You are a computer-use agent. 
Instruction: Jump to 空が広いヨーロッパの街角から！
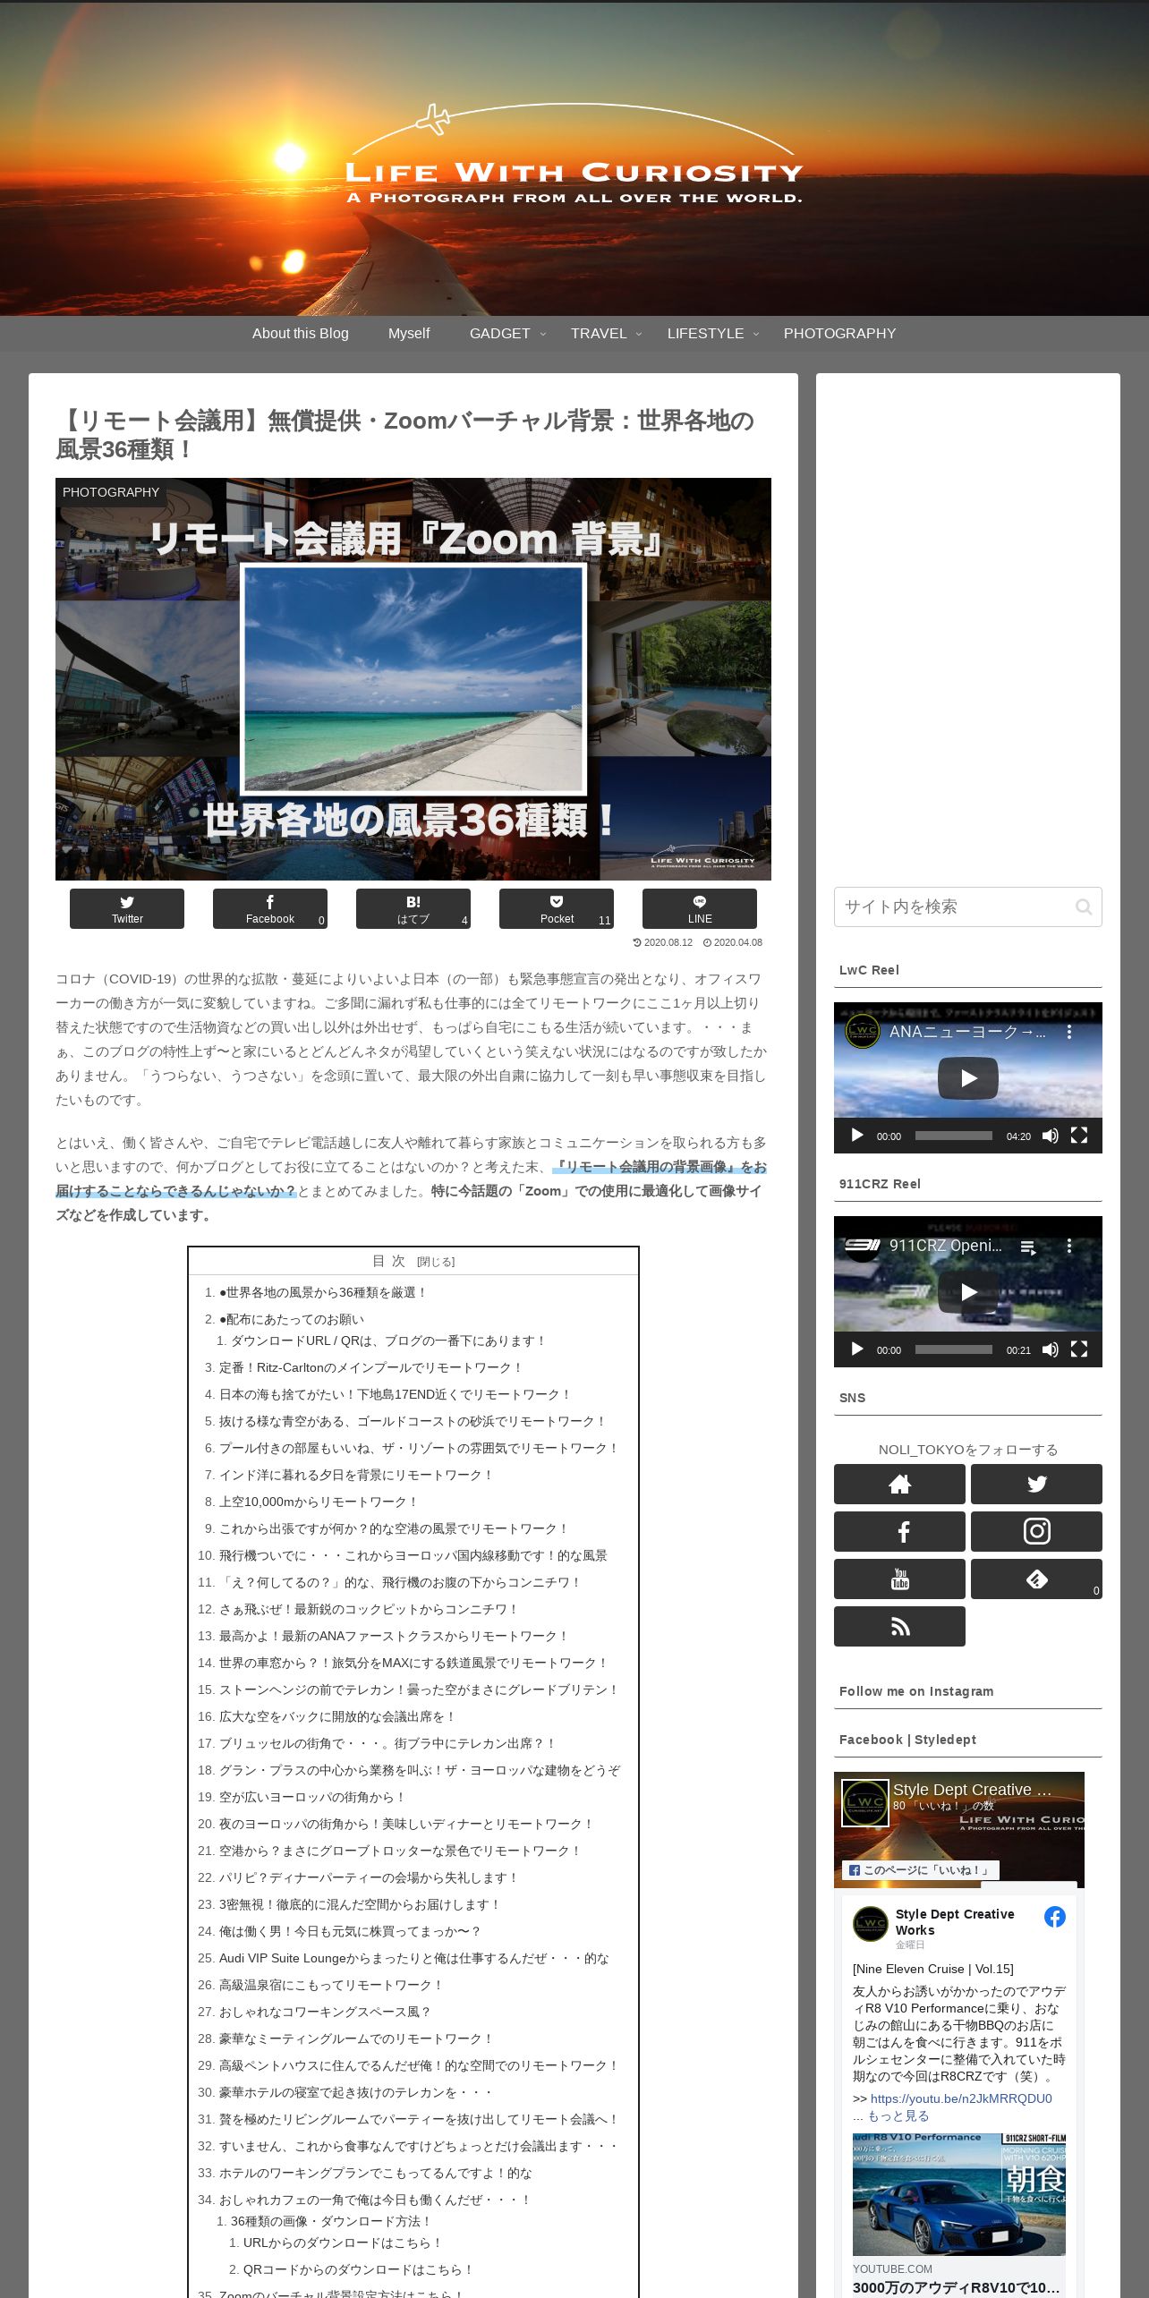312,1797
